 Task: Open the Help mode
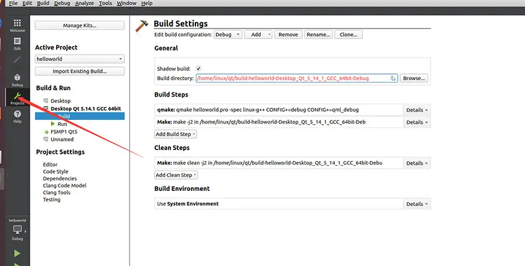[17, 116]
